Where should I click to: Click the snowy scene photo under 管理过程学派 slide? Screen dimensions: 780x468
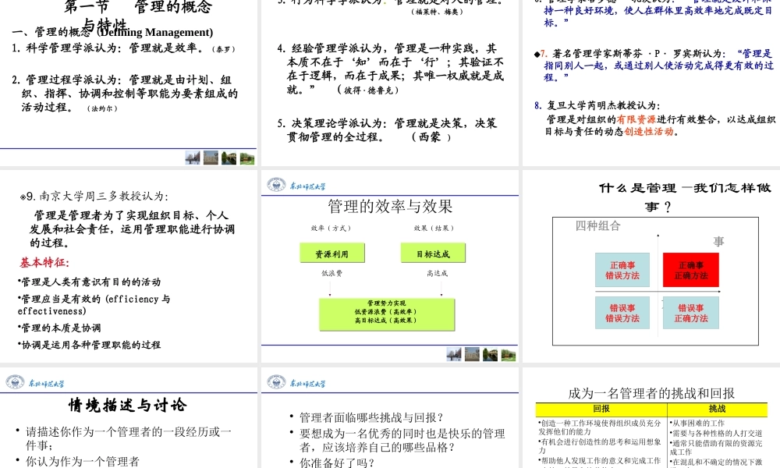tap(193, 158)
